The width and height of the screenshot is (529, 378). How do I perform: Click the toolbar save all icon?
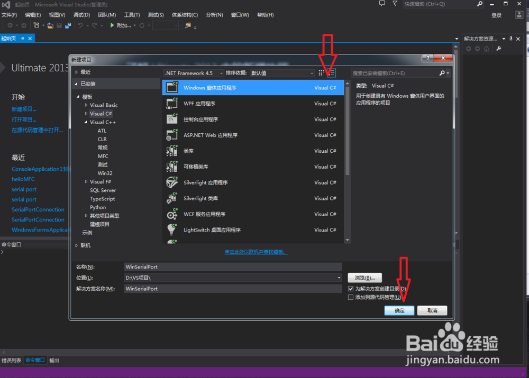coord(68,25)
